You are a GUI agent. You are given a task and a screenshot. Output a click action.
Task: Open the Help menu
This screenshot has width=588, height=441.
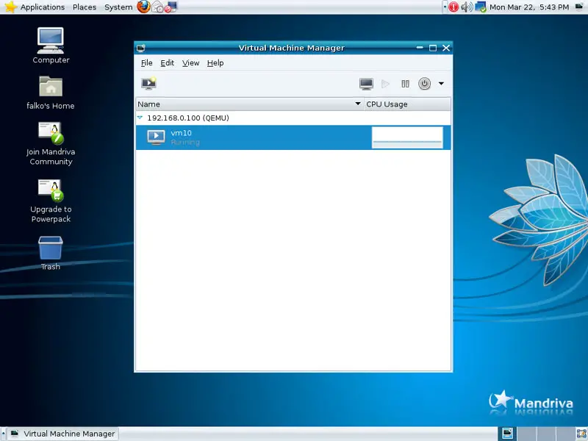point(215,63)
